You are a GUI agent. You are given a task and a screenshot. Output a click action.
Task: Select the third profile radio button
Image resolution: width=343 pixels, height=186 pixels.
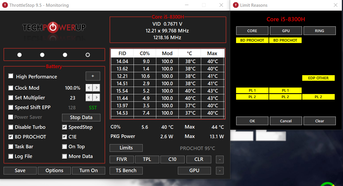[65, 55]
